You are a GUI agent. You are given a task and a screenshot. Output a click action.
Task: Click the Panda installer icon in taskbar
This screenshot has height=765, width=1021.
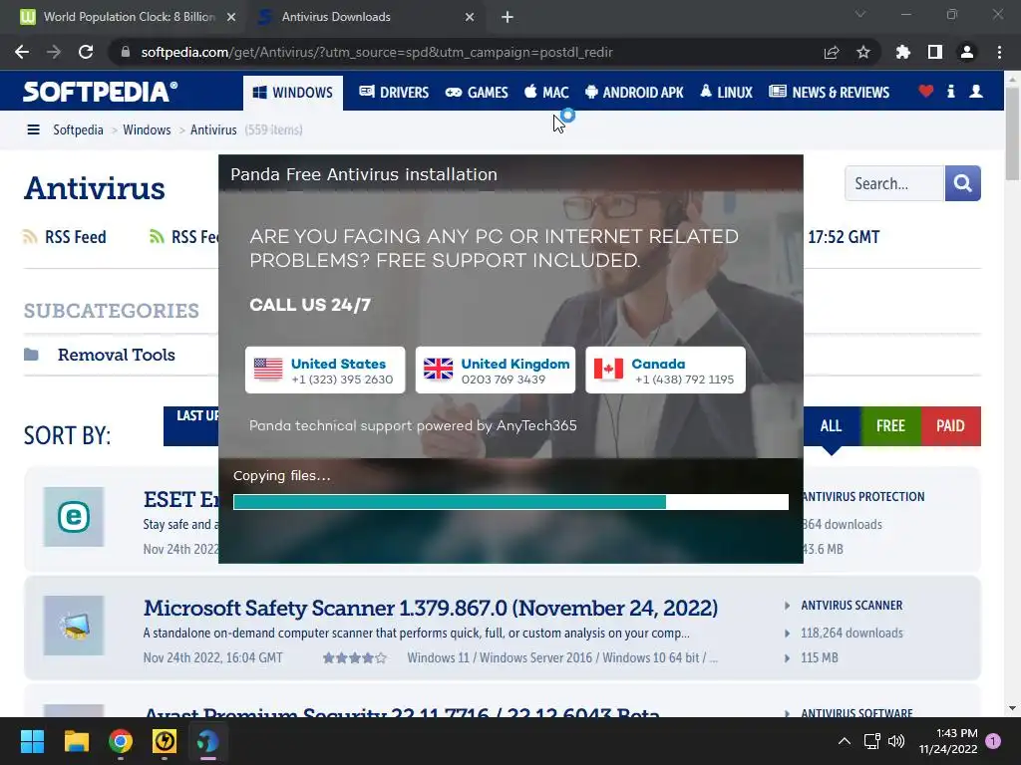[208, 741]
